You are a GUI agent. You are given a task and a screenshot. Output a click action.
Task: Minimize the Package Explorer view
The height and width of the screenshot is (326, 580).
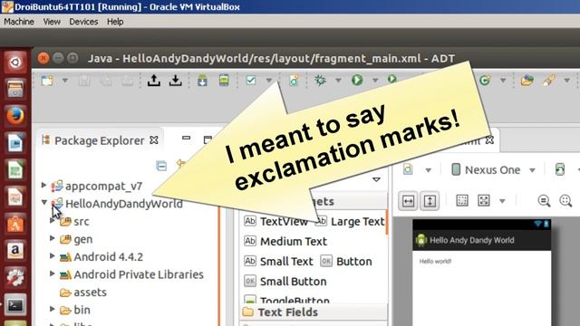[186, 139]
